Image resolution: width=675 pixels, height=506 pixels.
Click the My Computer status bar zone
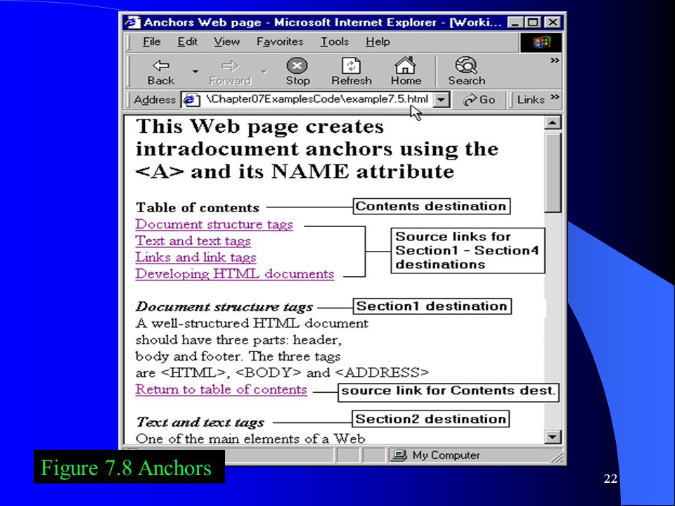click(473, 455)
